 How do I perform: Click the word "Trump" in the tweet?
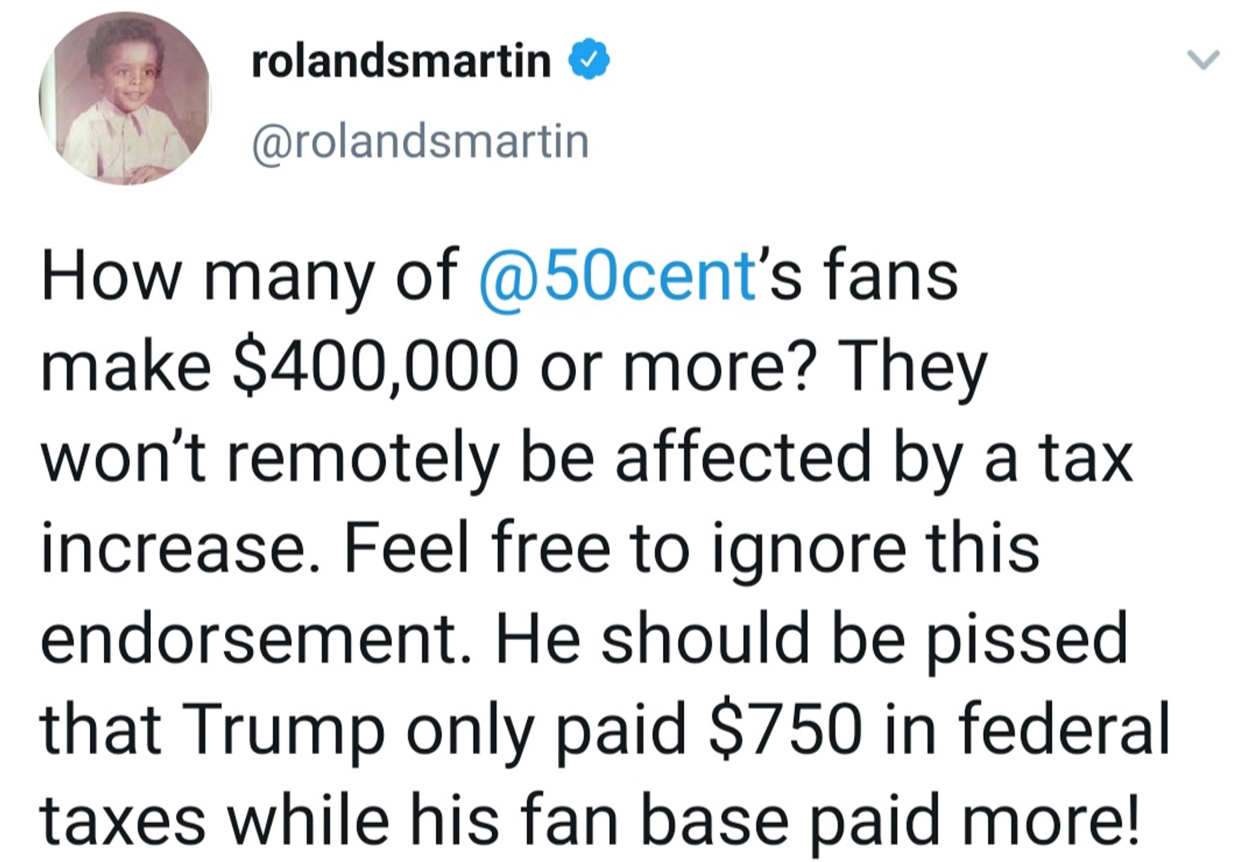coord(280,730)
